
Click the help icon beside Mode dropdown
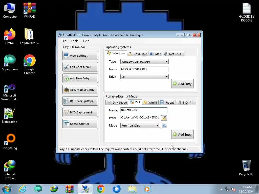[164, 126]
